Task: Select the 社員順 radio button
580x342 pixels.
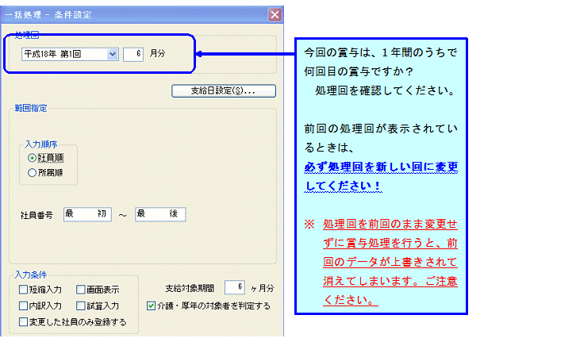Action: tap(32, 158)
